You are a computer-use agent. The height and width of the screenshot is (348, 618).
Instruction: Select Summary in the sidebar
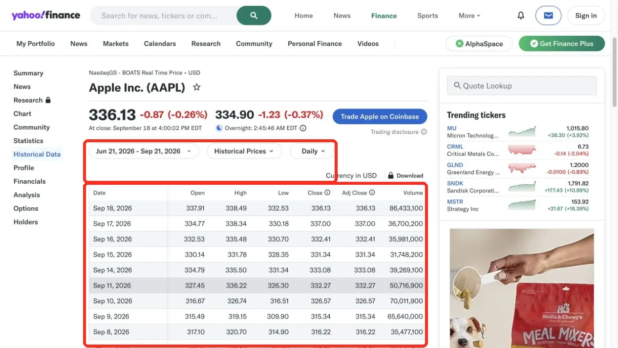(x=28, y=73)
